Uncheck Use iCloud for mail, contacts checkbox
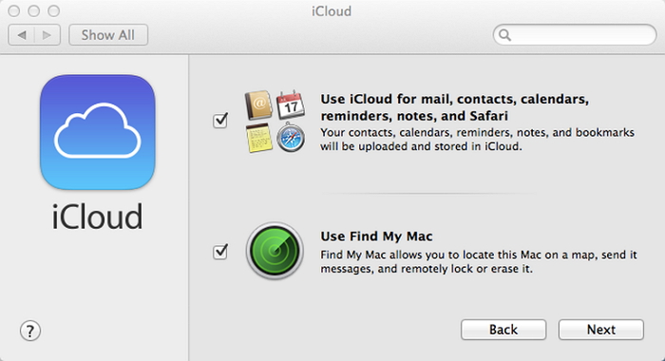Viewport: 665px width, 361px height. (220, 121)
